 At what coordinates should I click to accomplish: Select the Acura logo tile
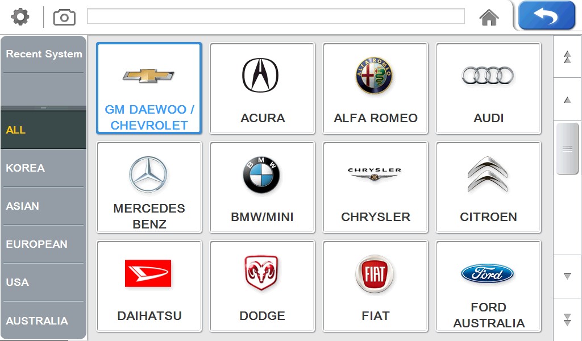[263, 88]
